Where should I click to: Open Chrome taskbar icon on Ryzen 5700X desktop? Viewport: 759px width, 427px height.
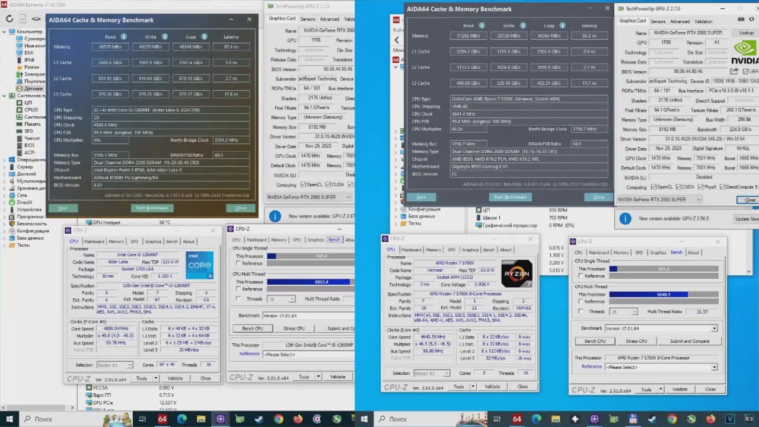671,419
